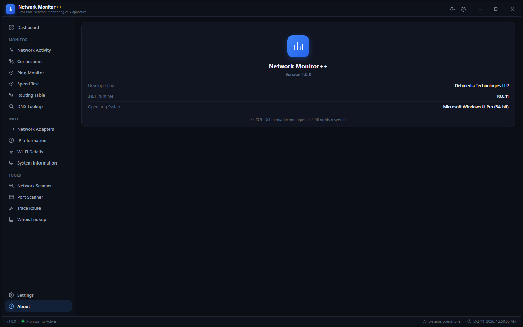Click the Routing Table icon
This screenshot has height=327, width=523.
point(11,95)
